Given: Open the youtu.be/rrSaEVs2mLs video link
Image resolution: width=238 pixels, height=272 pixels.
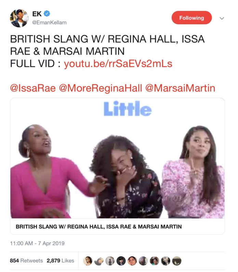Looking at the screenshot, I should tap(118, 64).
